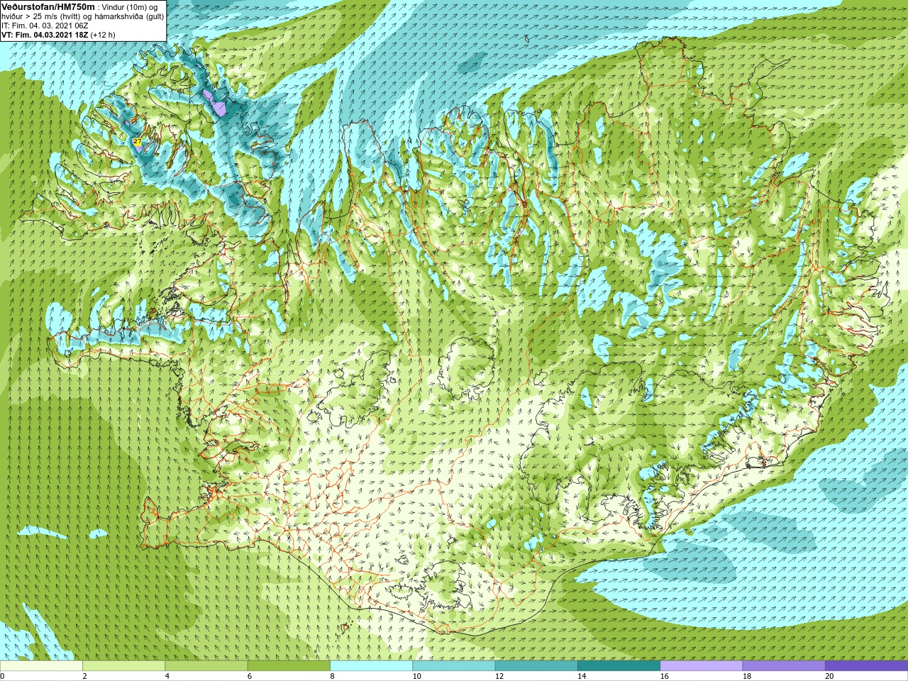Image resolution: width=908 pixels, height=681 pixels.
Task: Choose the light lavender 16–18 m/s legend swatch
Action: pyautogui.click(x=702, y=666)
